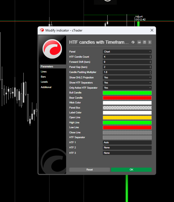Click the trash delete icon in header
This screenshot has height=202, width=174.
coord(150,42)
